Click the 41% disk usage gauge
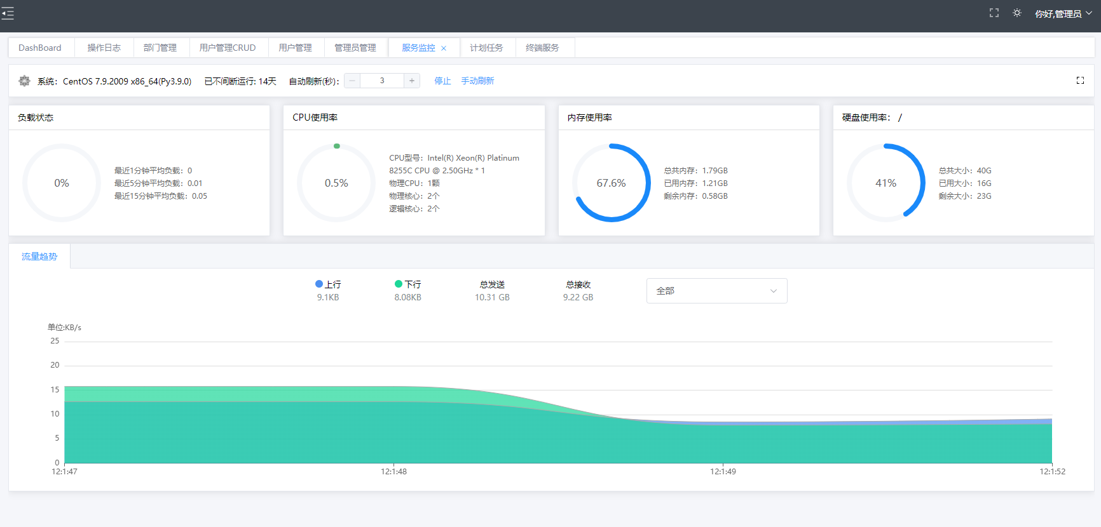The width and height of the screenshot is (1101, 527). (886, 183)
